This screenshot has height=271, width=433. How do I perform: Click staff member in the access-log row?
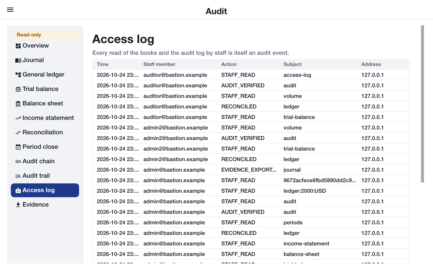tap(175, 75)
